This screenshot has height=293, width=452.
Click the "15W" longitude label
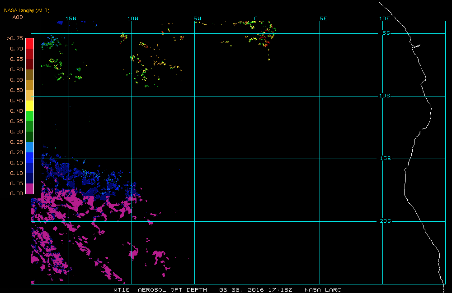pos(71,18)
